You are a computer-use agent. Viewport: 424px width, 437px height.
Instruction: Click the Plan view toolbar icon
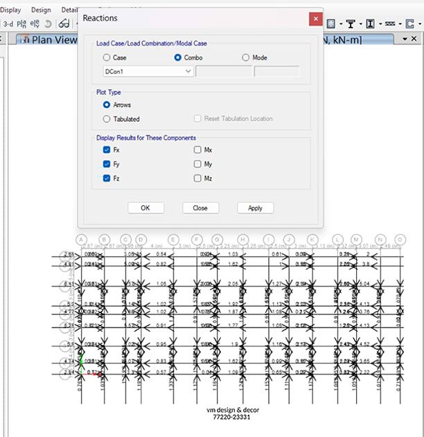(23, 24)
